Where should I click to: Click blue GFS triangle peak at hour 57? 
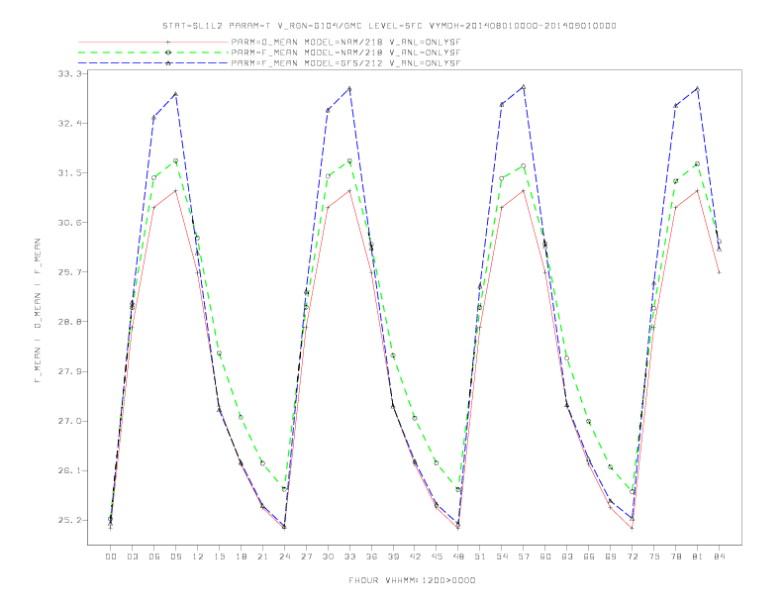[524, 87]
